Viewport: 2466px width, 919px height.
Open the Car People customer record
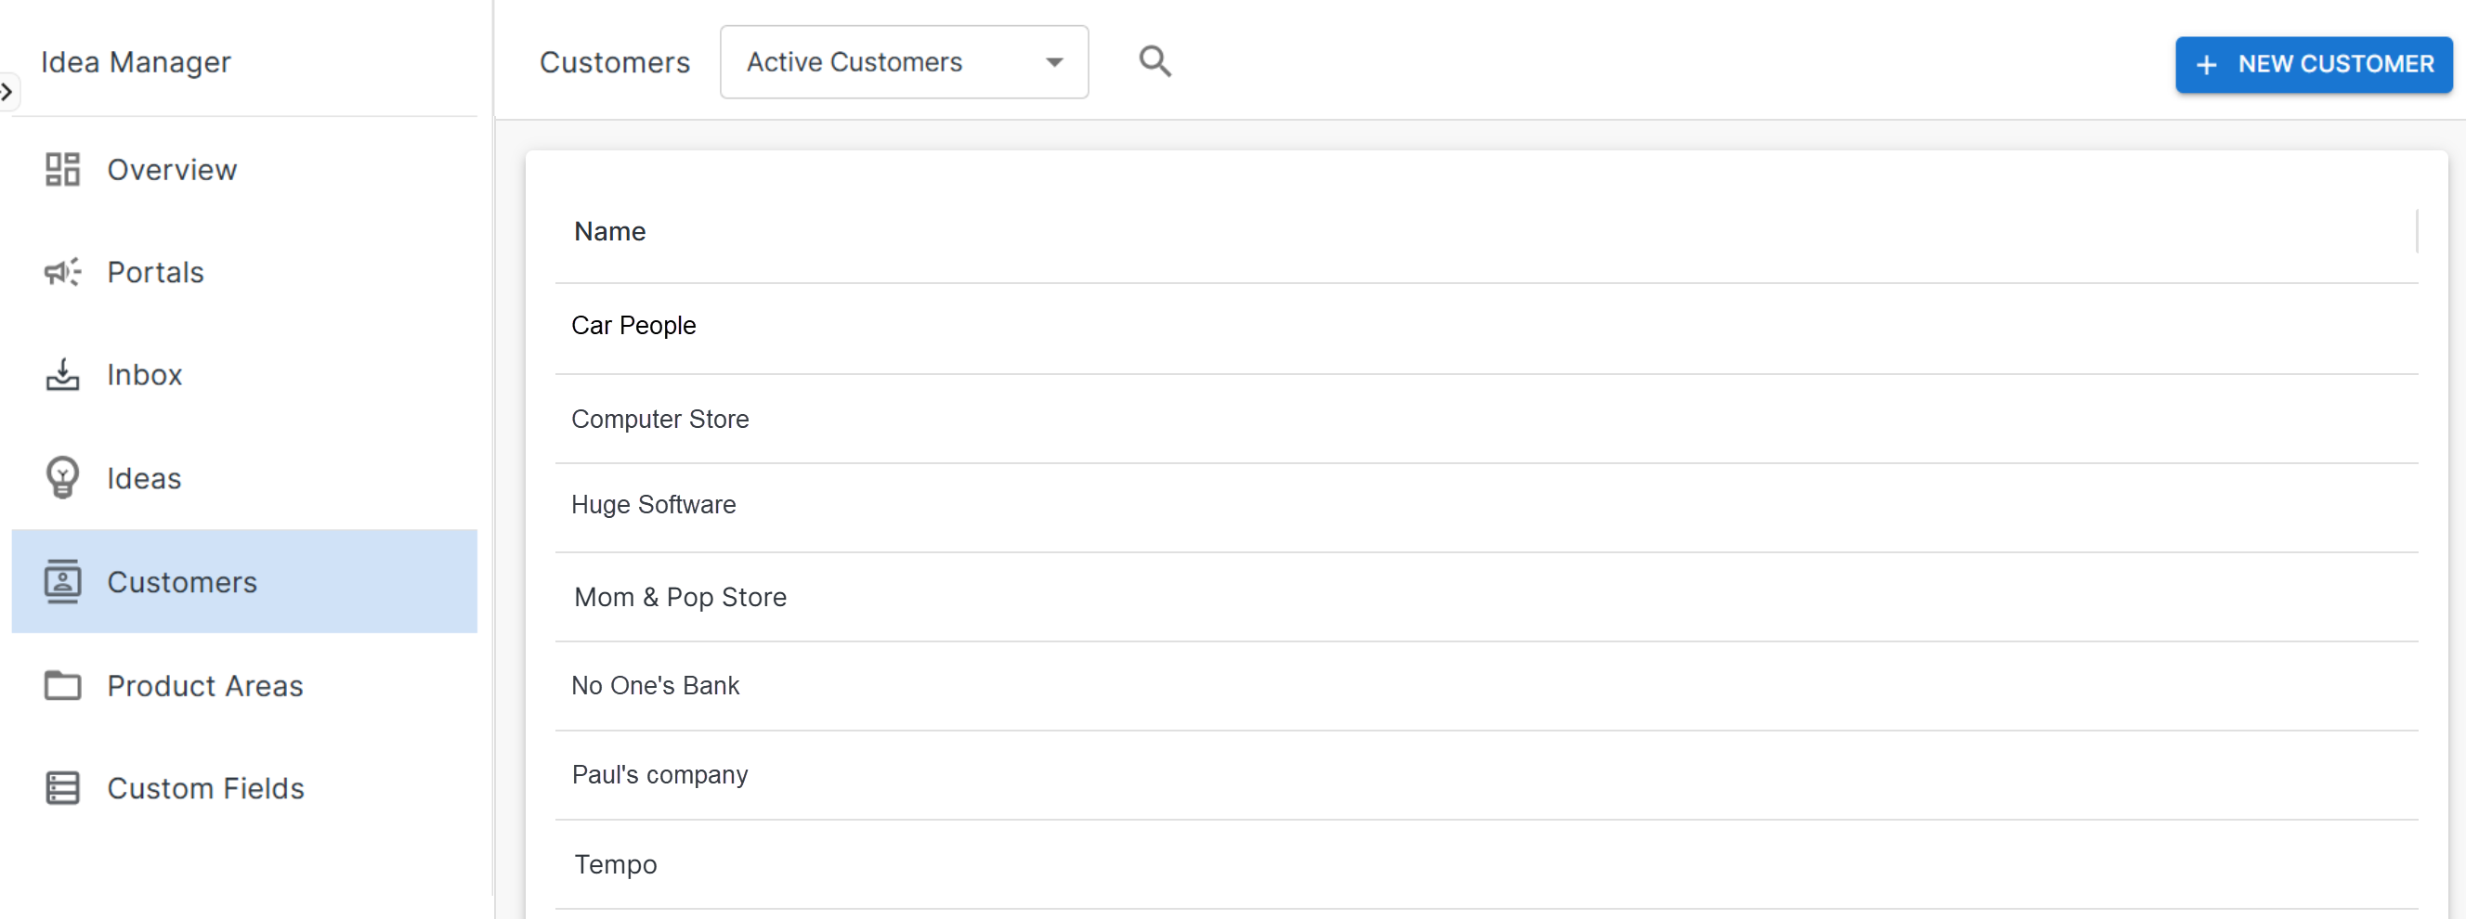click(633, 324)
